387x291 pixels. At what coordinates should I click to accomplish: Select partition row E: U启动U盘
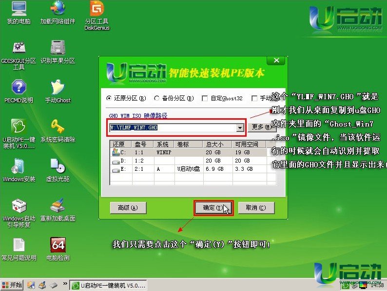tap(193, 169)
